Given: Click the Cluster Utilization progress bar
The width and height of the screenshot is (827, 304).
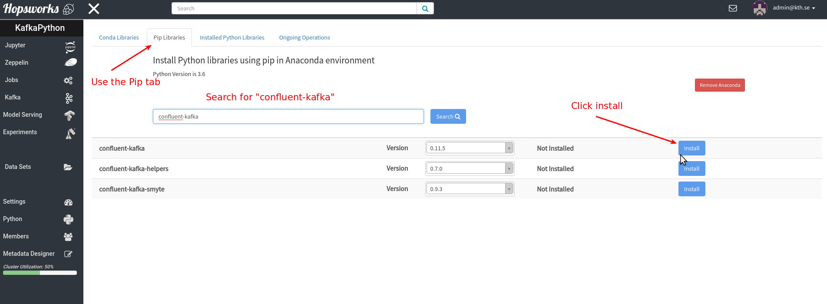Looking at the screenshot, I should [x=40, y=273].
